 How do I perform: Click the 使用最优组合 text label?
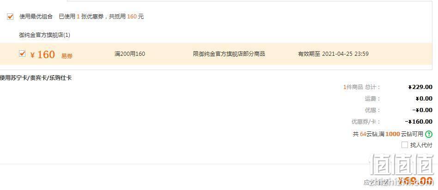pos(36,17)
